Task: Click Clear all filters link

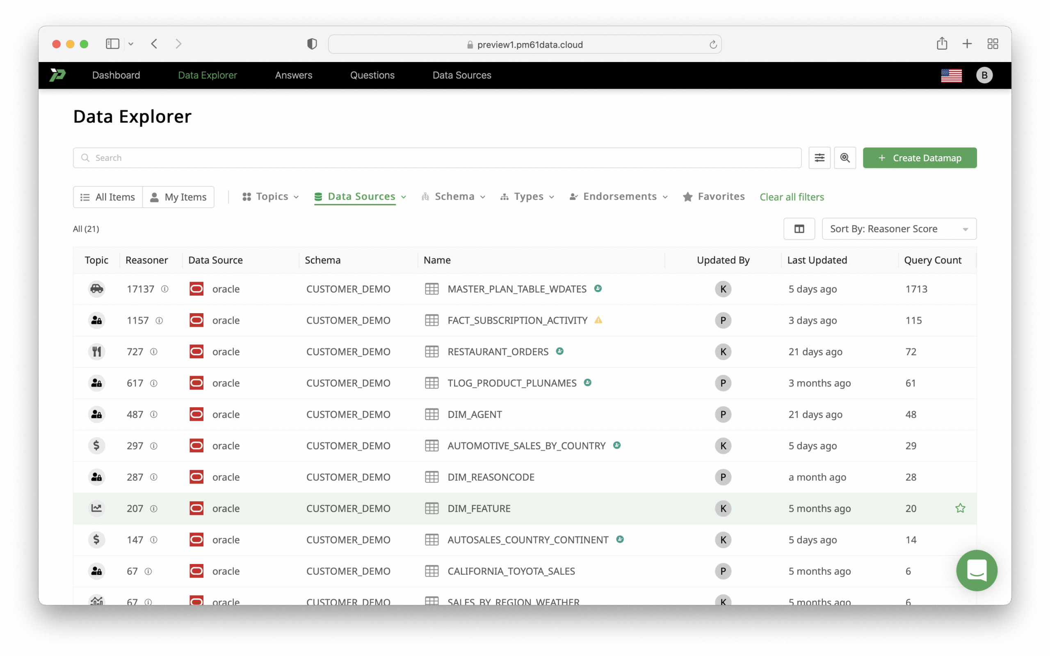Action: pos(791,197)
